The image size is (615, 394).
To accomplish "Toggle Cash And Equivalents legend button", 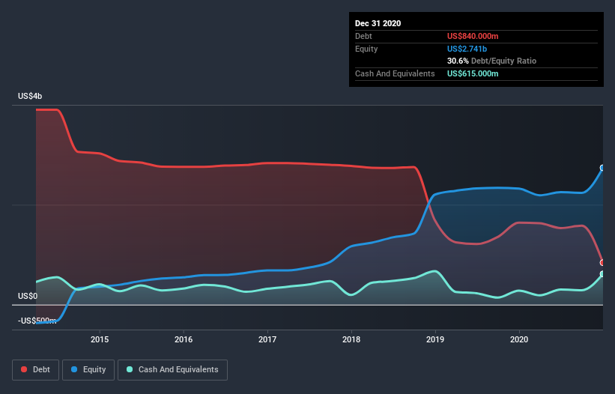I will tap(172, 370).
